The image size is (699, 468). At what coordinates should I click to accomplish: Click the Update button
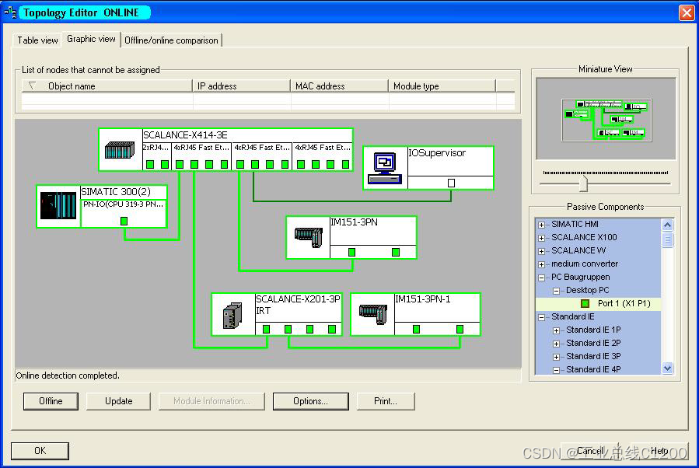(x=119, y=401)
